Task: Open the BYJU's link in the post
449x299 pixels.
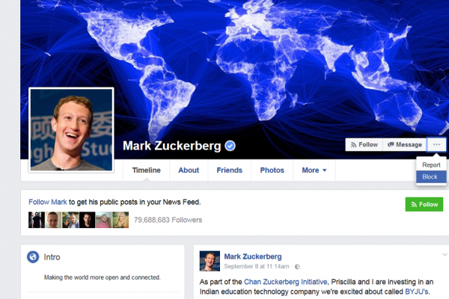Action: pos(416,292)
